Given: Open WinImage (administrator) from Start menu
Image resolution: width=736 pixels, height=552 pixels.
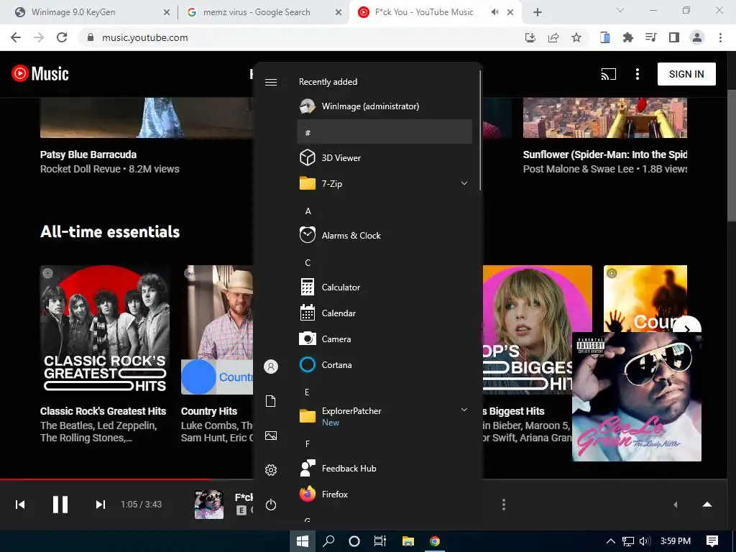Looking at the screenshot, I should point(385,106).
